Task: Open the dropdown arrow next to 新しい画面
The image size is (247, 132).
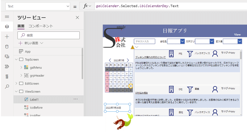Action: click(x=42, y=43)
